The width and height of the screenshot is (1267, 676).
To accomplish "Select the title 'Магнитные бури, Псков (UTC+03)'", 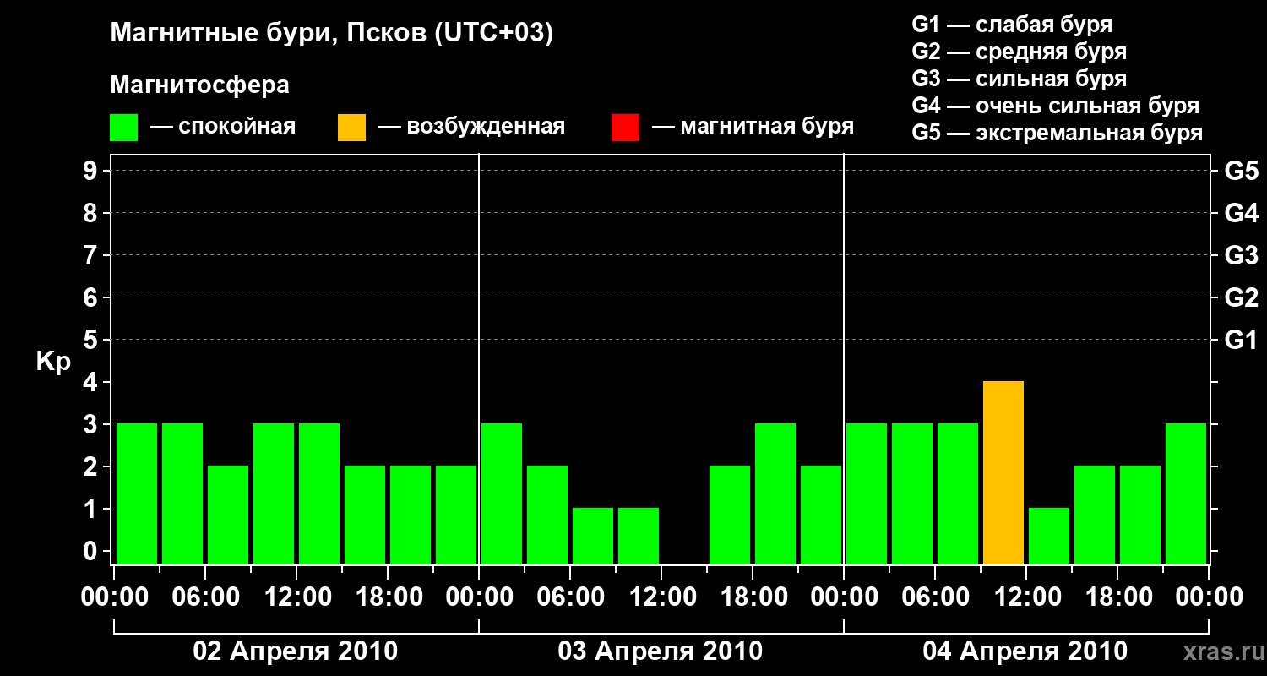I will tap(332, 34).
